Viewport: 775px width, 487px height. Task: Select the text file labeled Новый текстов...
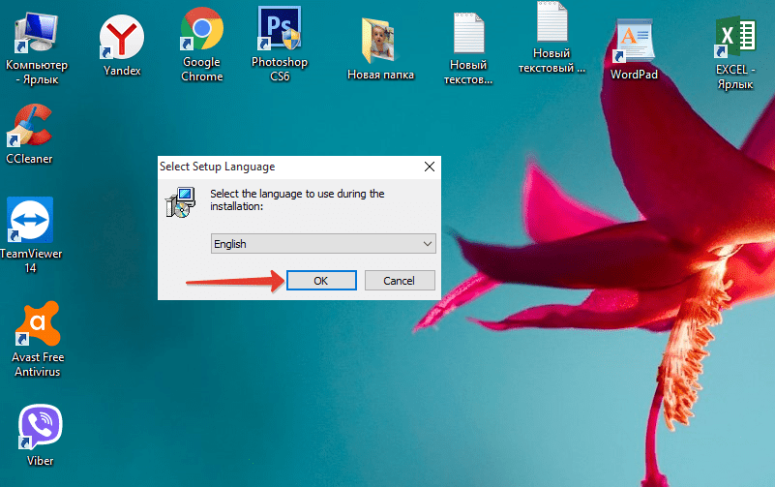(x=468, y=39)
